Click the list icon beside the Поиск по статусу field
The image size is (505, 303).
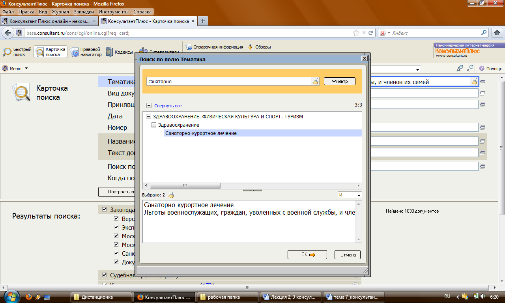[x=483, y=166]
